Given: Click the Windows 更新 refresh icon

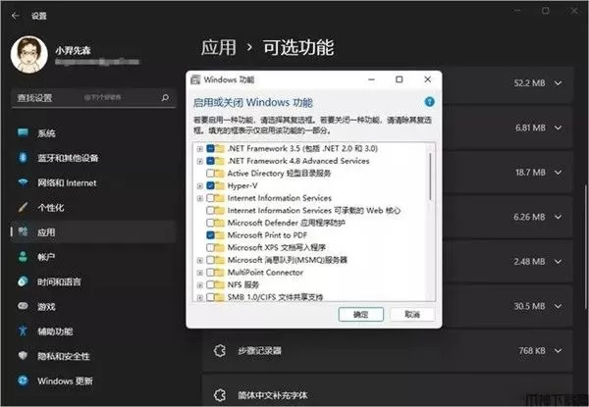Looking at the screenshot, I should [x=23, y=381].
